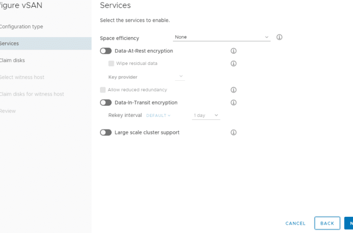353x233 pixels.
Task: Click the Key provider label
Action: coord(123,77)
